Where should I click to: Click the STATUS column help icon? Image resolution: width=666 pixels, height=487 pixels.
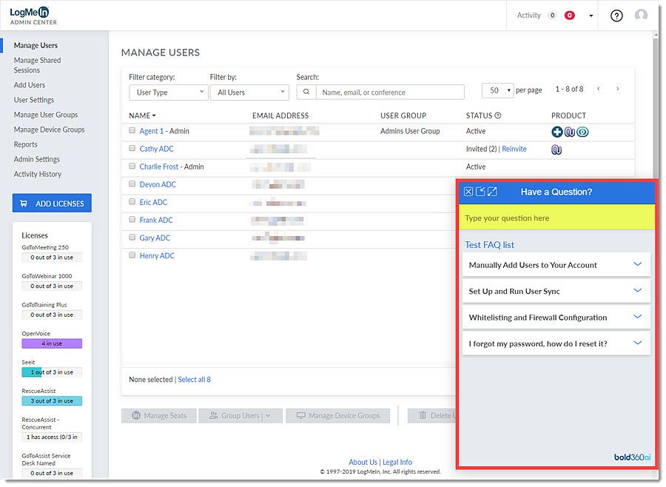point(498,115)
